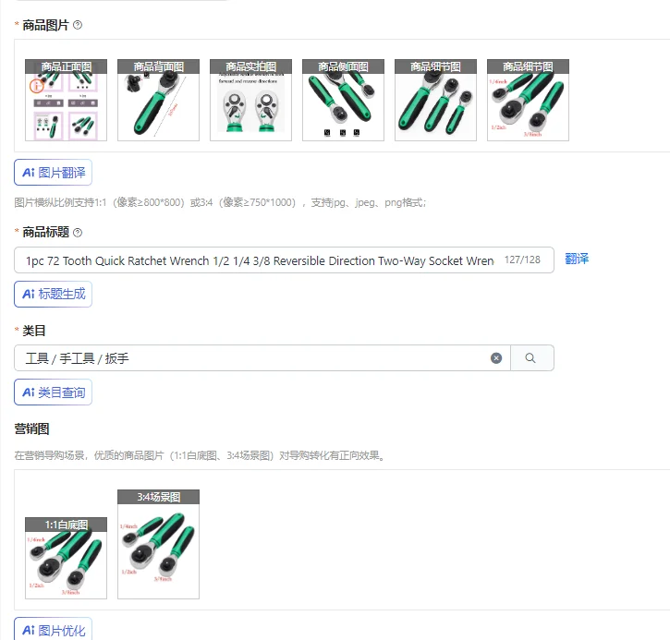Select the 商品实拍图 thumbnail
The image size is (670, 640).
coord(250,100)
